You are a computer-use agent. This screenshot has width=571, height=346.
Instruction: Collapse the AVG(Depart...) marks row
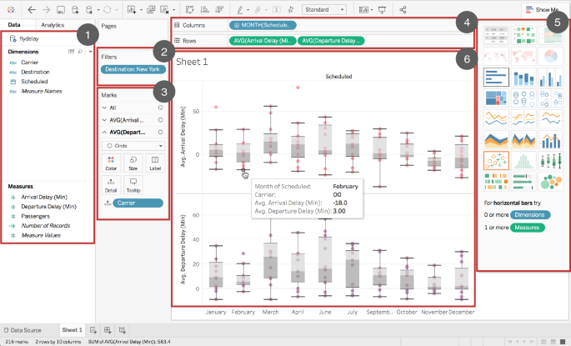click(104, 133)
